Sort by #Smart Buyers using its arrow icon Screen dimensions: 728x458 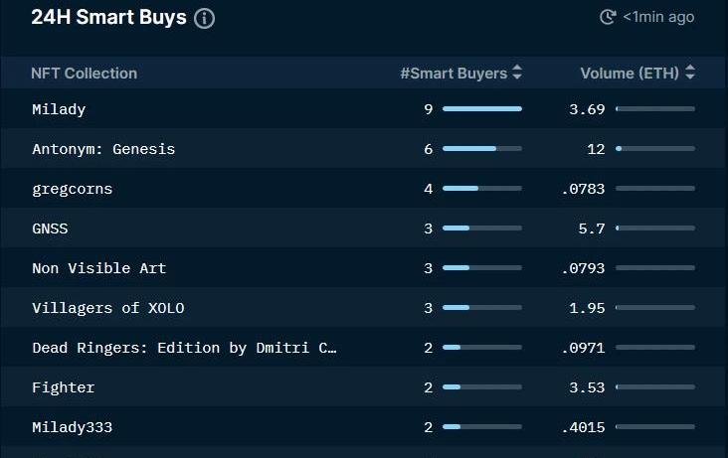point(517,73)
